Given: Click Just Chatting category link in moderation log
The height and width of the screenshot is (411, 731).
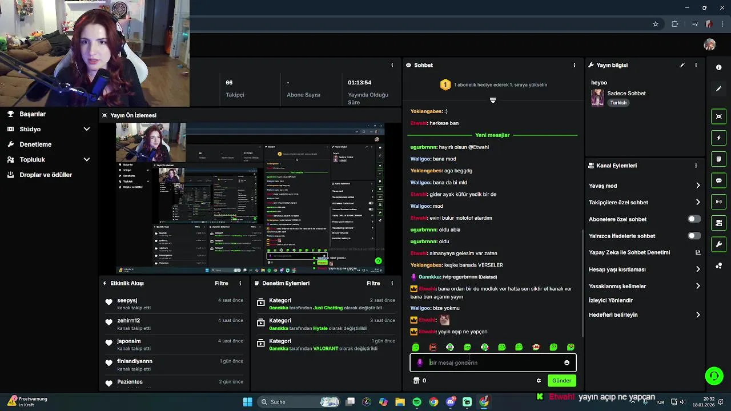Looking at the screenshot, I should tap(328, 308).
